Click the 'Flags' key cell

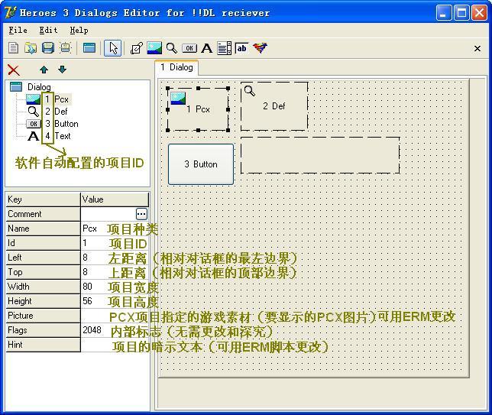[43, 330]
